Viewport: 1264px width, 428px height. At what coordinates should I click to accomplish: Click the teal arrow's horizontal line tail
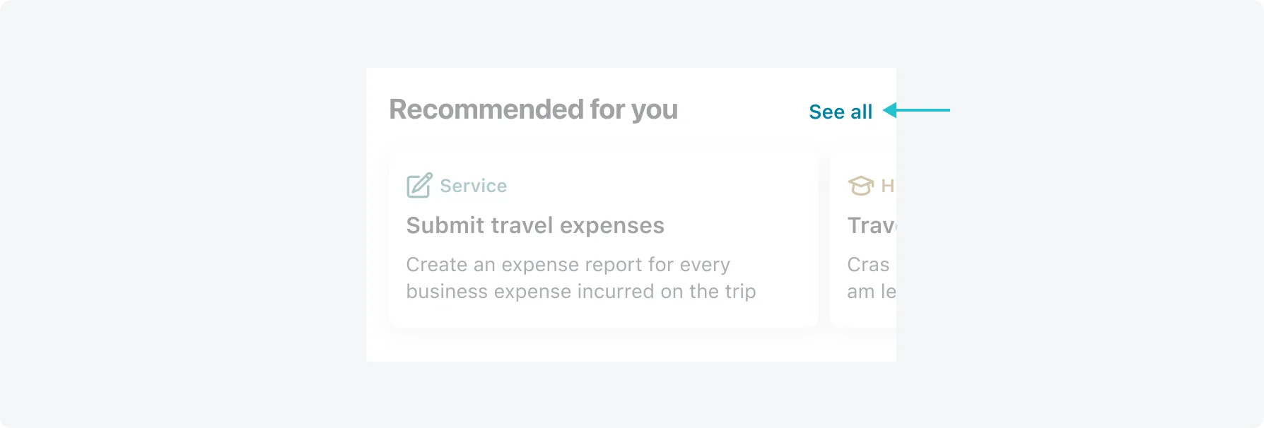[923, 110]
